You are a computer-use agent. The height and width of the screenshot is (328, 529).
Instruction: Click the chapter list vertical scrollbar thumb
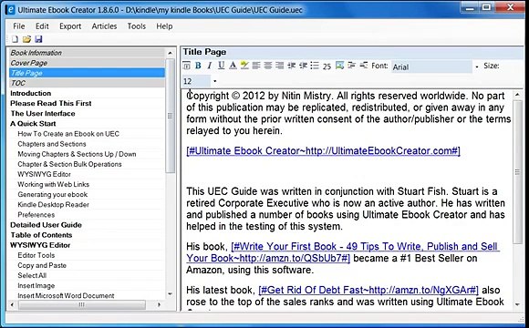[170, 116]
